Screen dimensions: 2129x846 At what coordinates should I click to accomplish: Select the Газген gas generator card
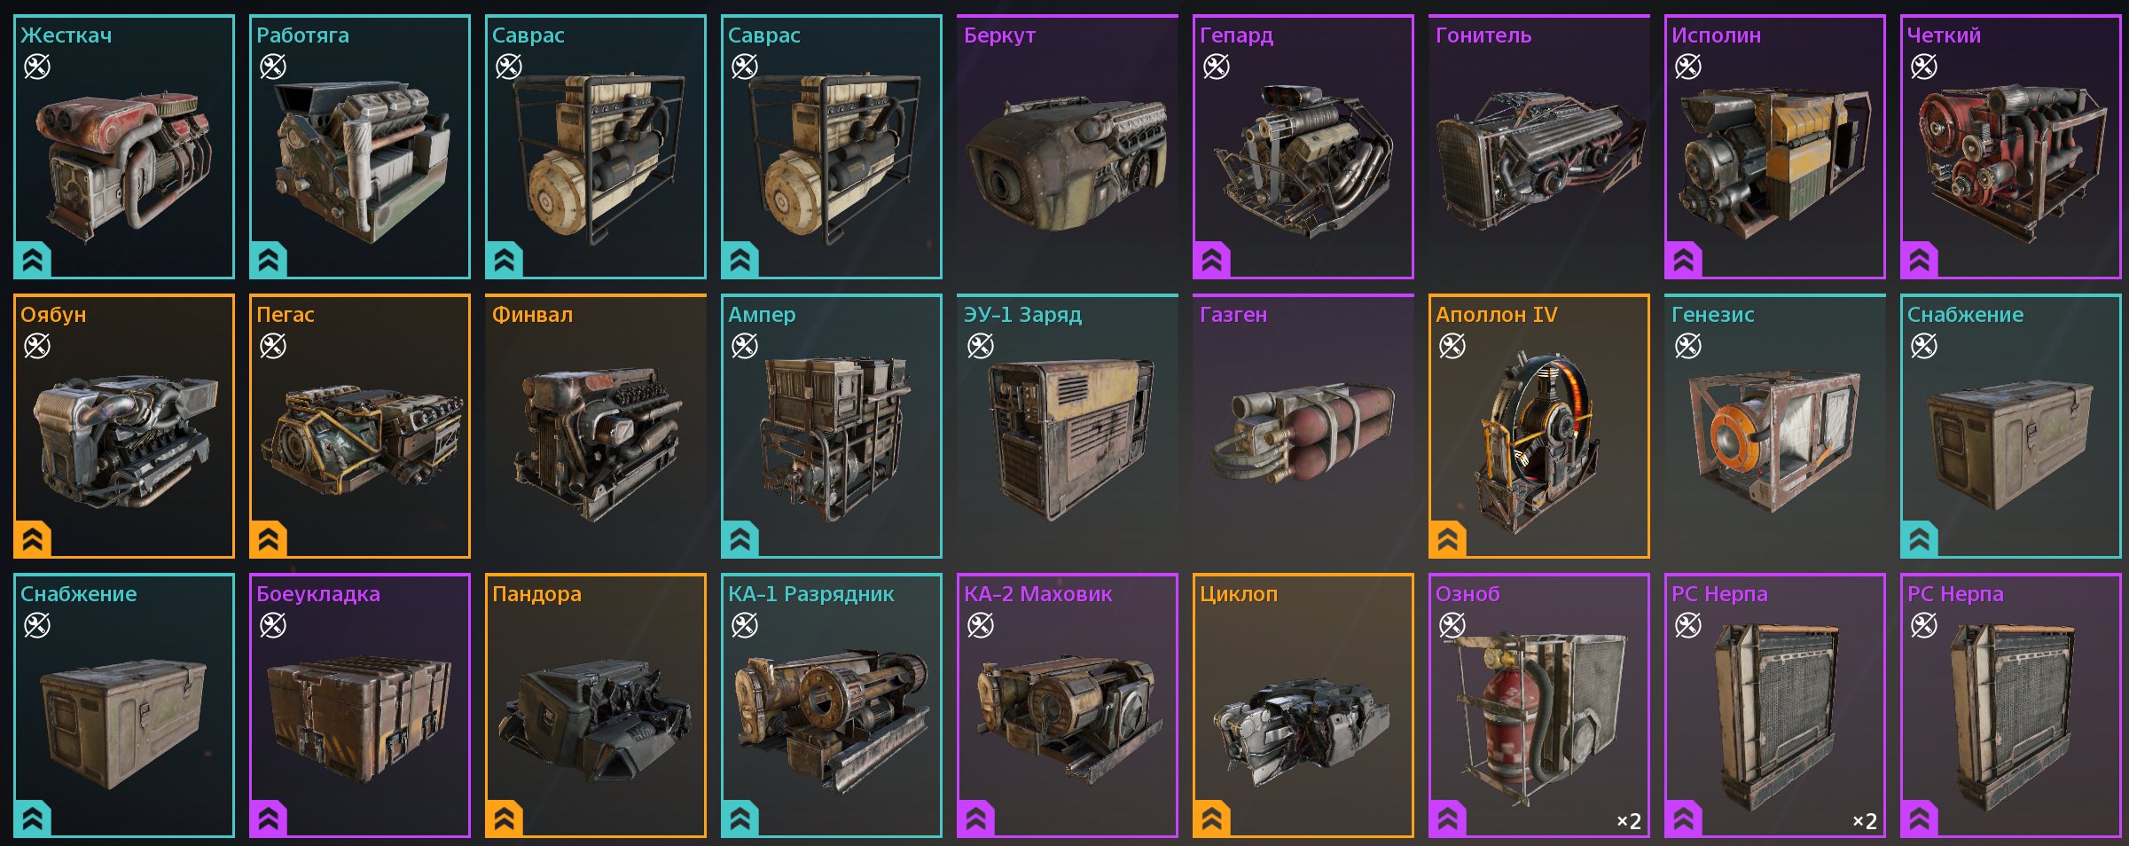[x=1303, y=426]
